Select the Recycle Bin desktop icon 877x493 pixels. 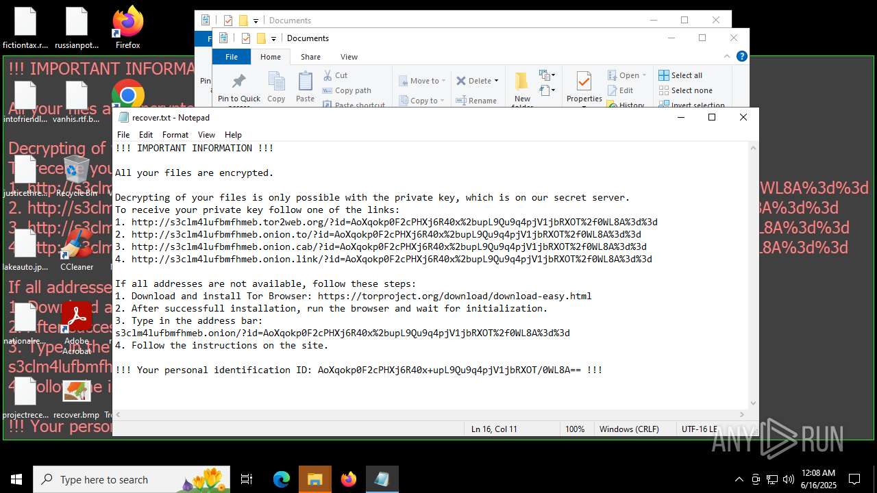pyautogui.click(x=77, y=176)
